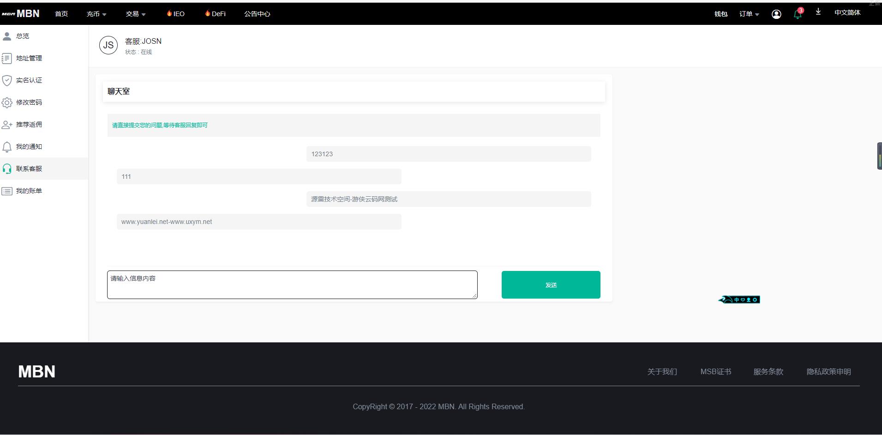
Task: Click the my bills icon in sidebar
Action: click(x=7, y=191)
